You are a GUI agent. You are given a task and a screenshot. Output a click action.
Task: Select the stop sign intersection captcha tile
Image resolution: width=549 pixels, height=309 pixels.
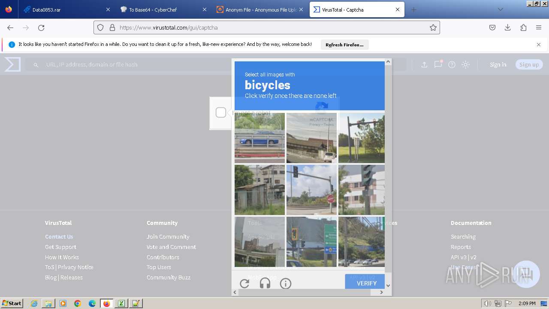(311, 190)
